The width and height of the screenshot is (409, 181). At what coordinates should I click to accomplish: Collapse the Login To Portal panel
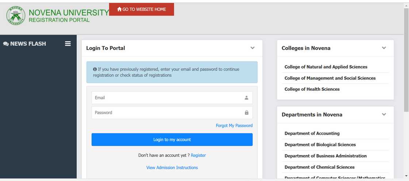(x=252, y=48)
